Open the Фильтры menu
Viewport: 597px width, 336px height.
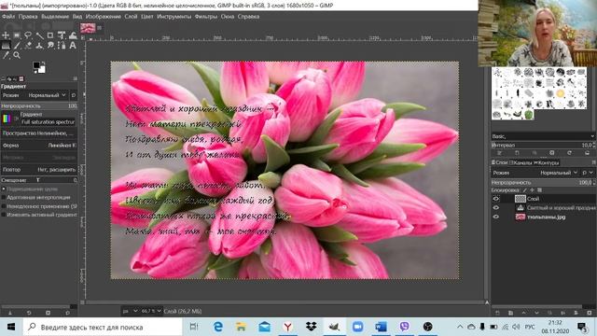(205, 17)
